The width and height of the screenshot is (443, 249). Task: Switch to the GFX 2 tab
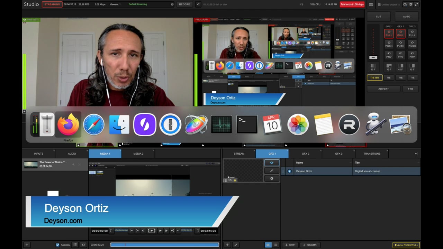[306, 154]
